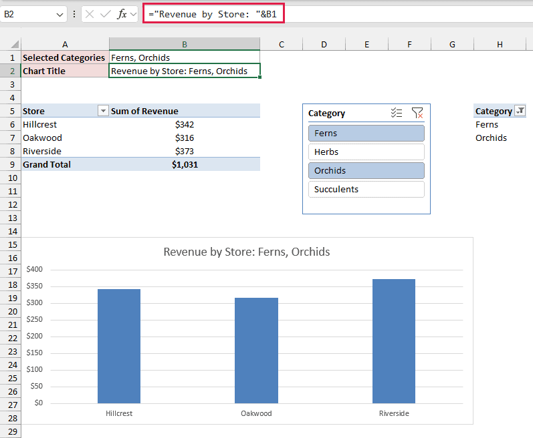Viewport: 533px width, 438px height.
Task: Select the Oakwood bar in the chart
Action: 256,351
